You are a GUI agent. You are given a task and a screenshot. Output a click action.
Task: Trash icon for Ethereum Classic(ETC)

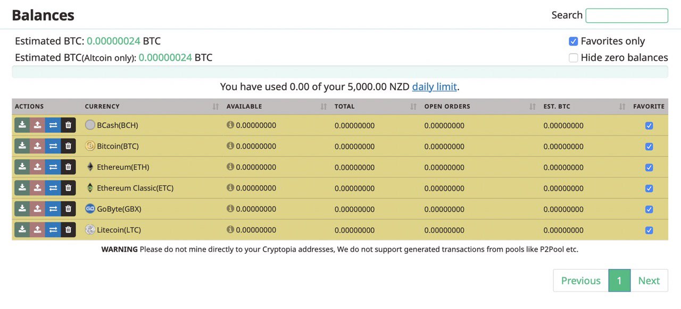[68, 188]
